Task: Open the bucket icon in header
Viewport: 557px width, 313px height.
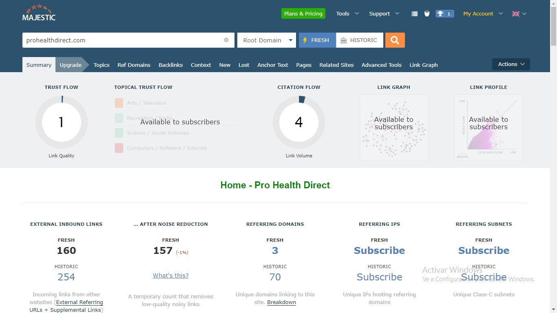Action: point(427,14)
